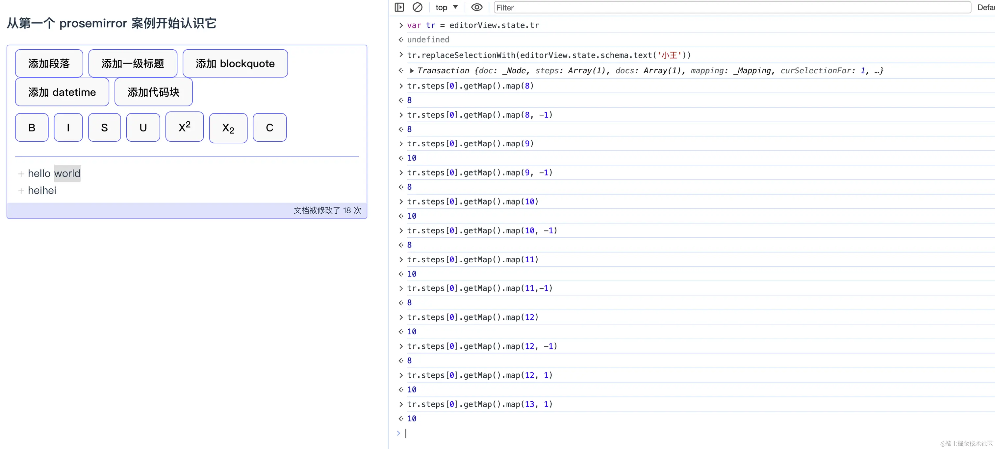Click the console Filter input field
The height and width of the screenshot is (449, 995).
731,7
